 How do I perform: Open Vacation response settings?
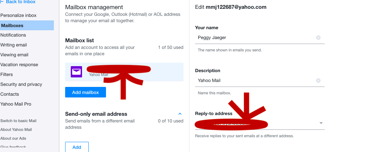(x=19, y=65)
